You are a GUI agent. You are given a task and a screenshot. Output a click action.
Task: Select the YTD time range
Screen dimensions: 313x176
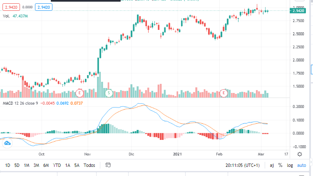(57, 165)
